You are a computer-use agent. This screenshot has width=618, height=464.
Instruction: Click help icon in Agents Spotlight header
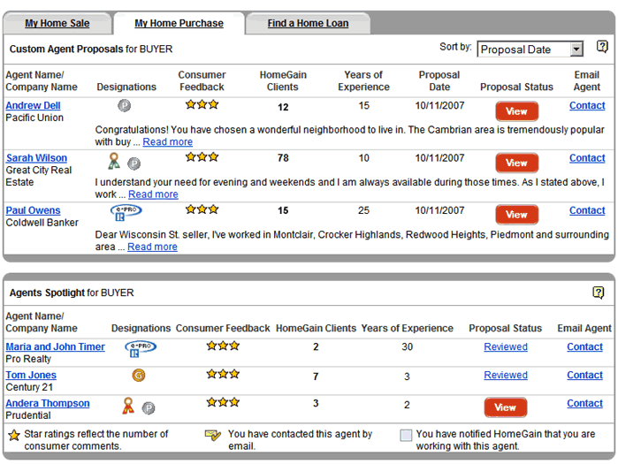point(599,293)
